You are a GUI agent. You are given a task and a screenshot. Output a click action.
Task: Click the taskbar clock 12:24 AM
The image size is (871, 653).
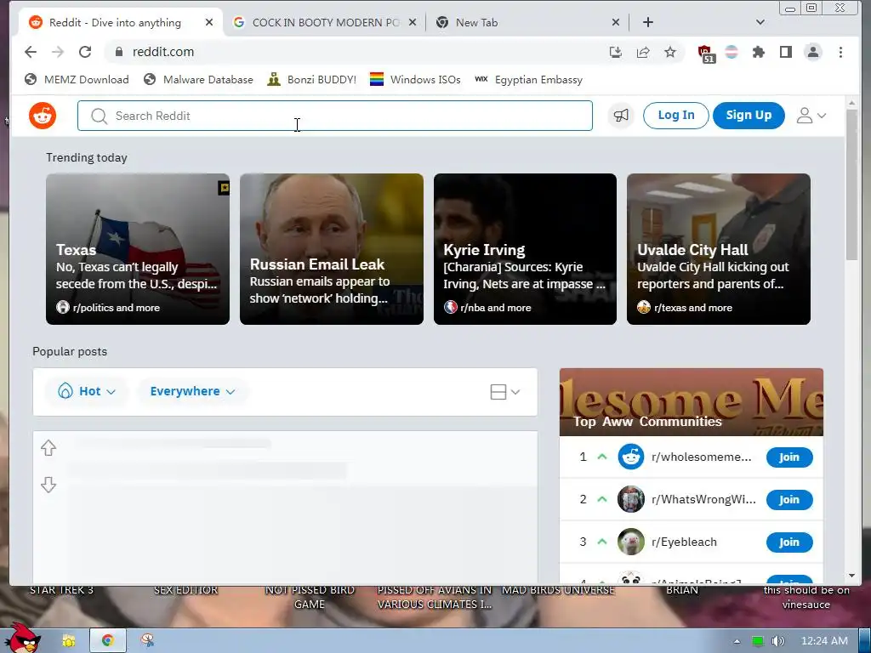tap(824, 641)
